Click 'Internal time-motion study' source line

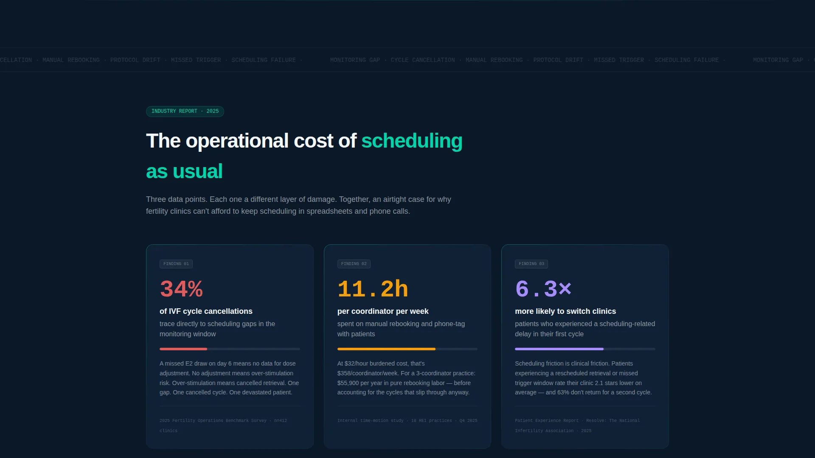pos(407,421)
